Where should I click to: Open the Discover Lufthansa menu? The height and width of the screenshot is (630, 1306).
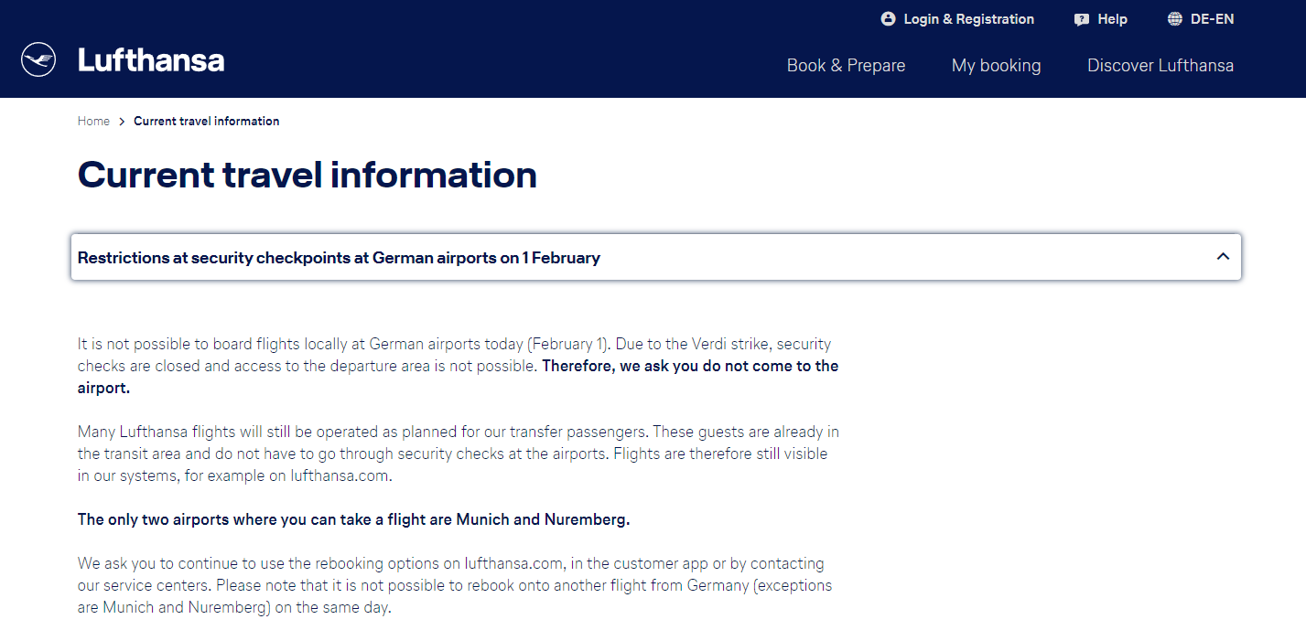[1160, 66]
